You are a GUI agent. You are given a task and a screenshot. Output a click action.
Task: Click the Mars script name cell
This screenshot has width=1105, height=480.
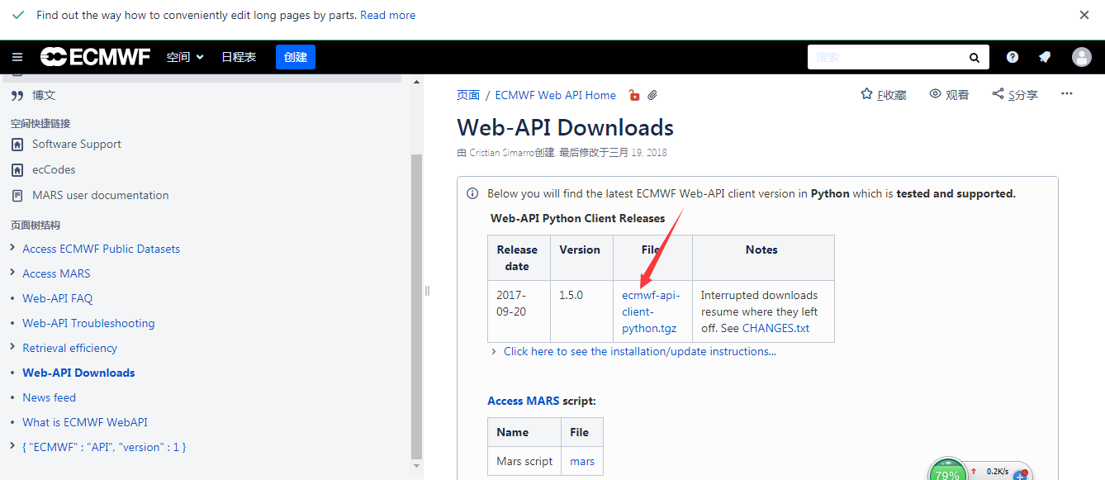[524, 461]
